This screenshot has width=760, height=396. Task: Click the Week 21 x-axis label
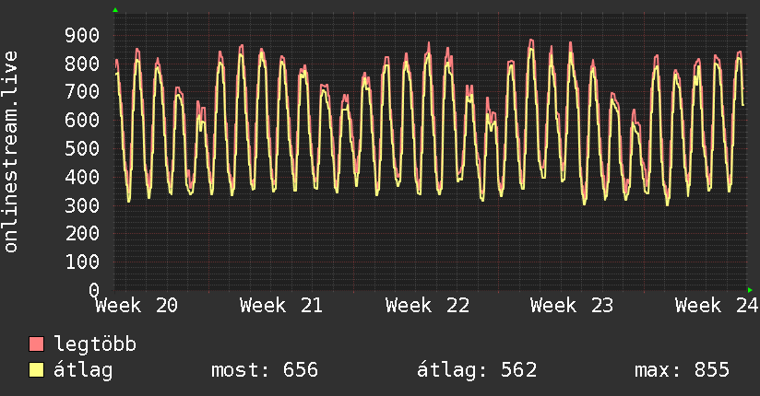[281, 306]
